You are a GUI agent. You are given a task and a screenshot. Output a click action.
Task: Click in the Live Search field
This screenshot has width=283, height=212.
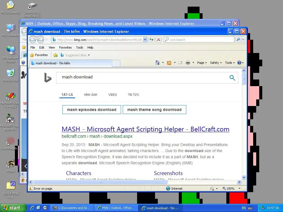pos(199,39)
